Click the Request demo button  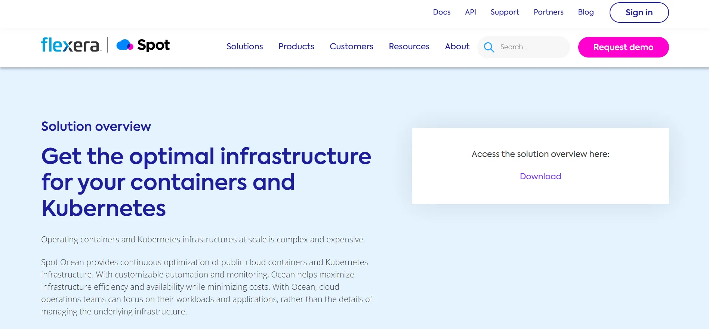(x=623, y=47)
